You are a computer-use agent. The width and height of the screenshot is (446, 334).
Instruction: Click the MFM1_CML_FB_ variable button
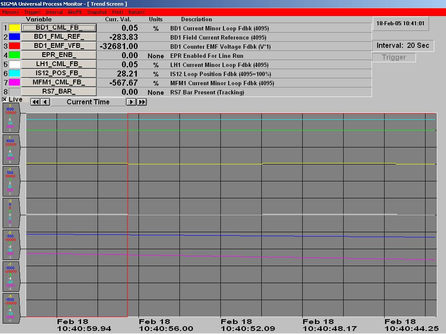[59, 83]
